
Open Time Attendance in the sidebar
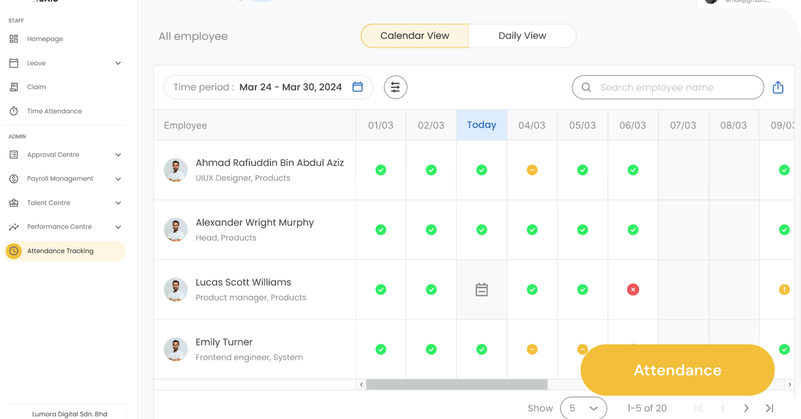[x=54, y=111]
